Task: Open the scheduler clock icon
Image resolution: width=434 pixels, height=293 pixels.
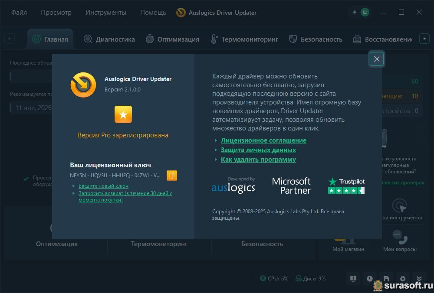Action: 369,279
